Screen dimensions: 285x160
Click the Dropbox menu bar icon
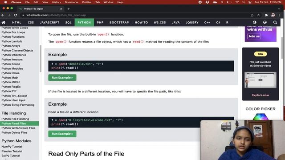207,2
